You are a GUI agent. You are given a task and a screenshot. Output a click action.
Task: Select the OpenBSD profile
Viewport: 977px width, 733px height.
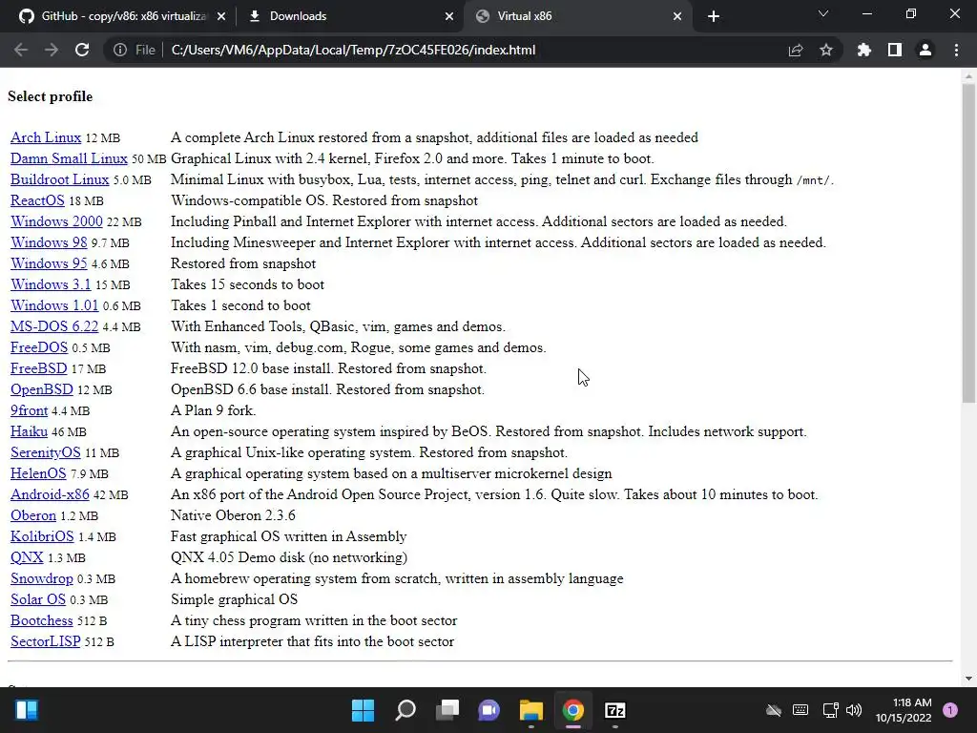click(42, 389)
